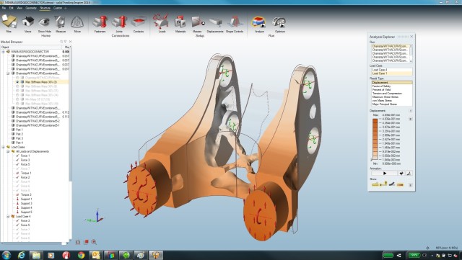Select the Measure tool
This screenshot has width=462, height=260.
(x=61, y=22)
